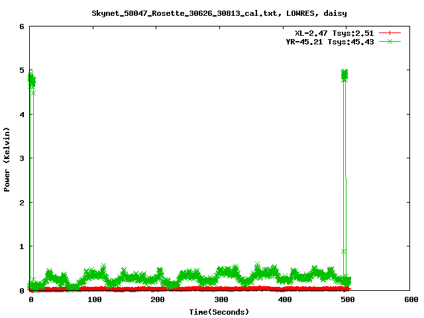
Task: Click the isolated green marker near 1 Kelvin
Action: click(344, 252)
